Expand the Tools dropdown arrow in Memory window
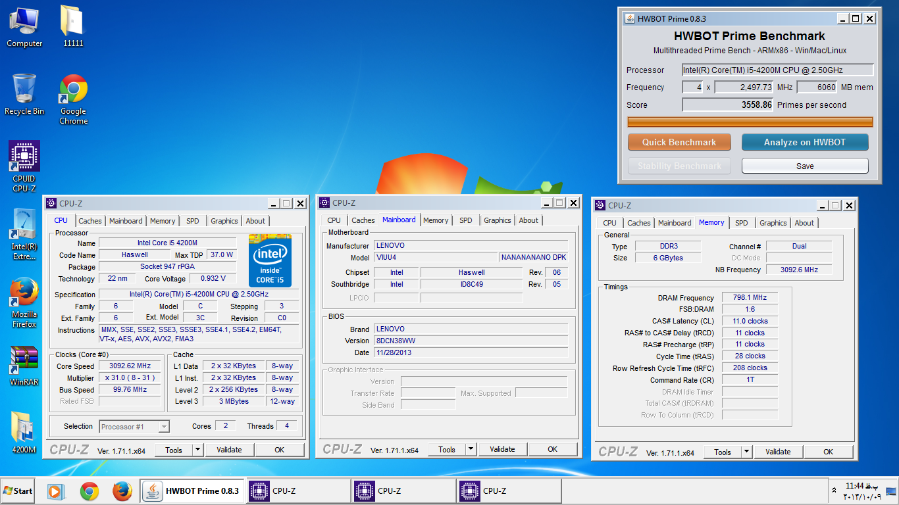899x505 pixels. (746, 452)
